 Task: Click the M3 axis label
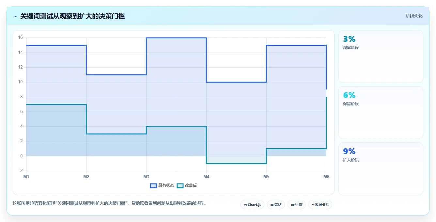pyautogui.click(x=146, y=177)
